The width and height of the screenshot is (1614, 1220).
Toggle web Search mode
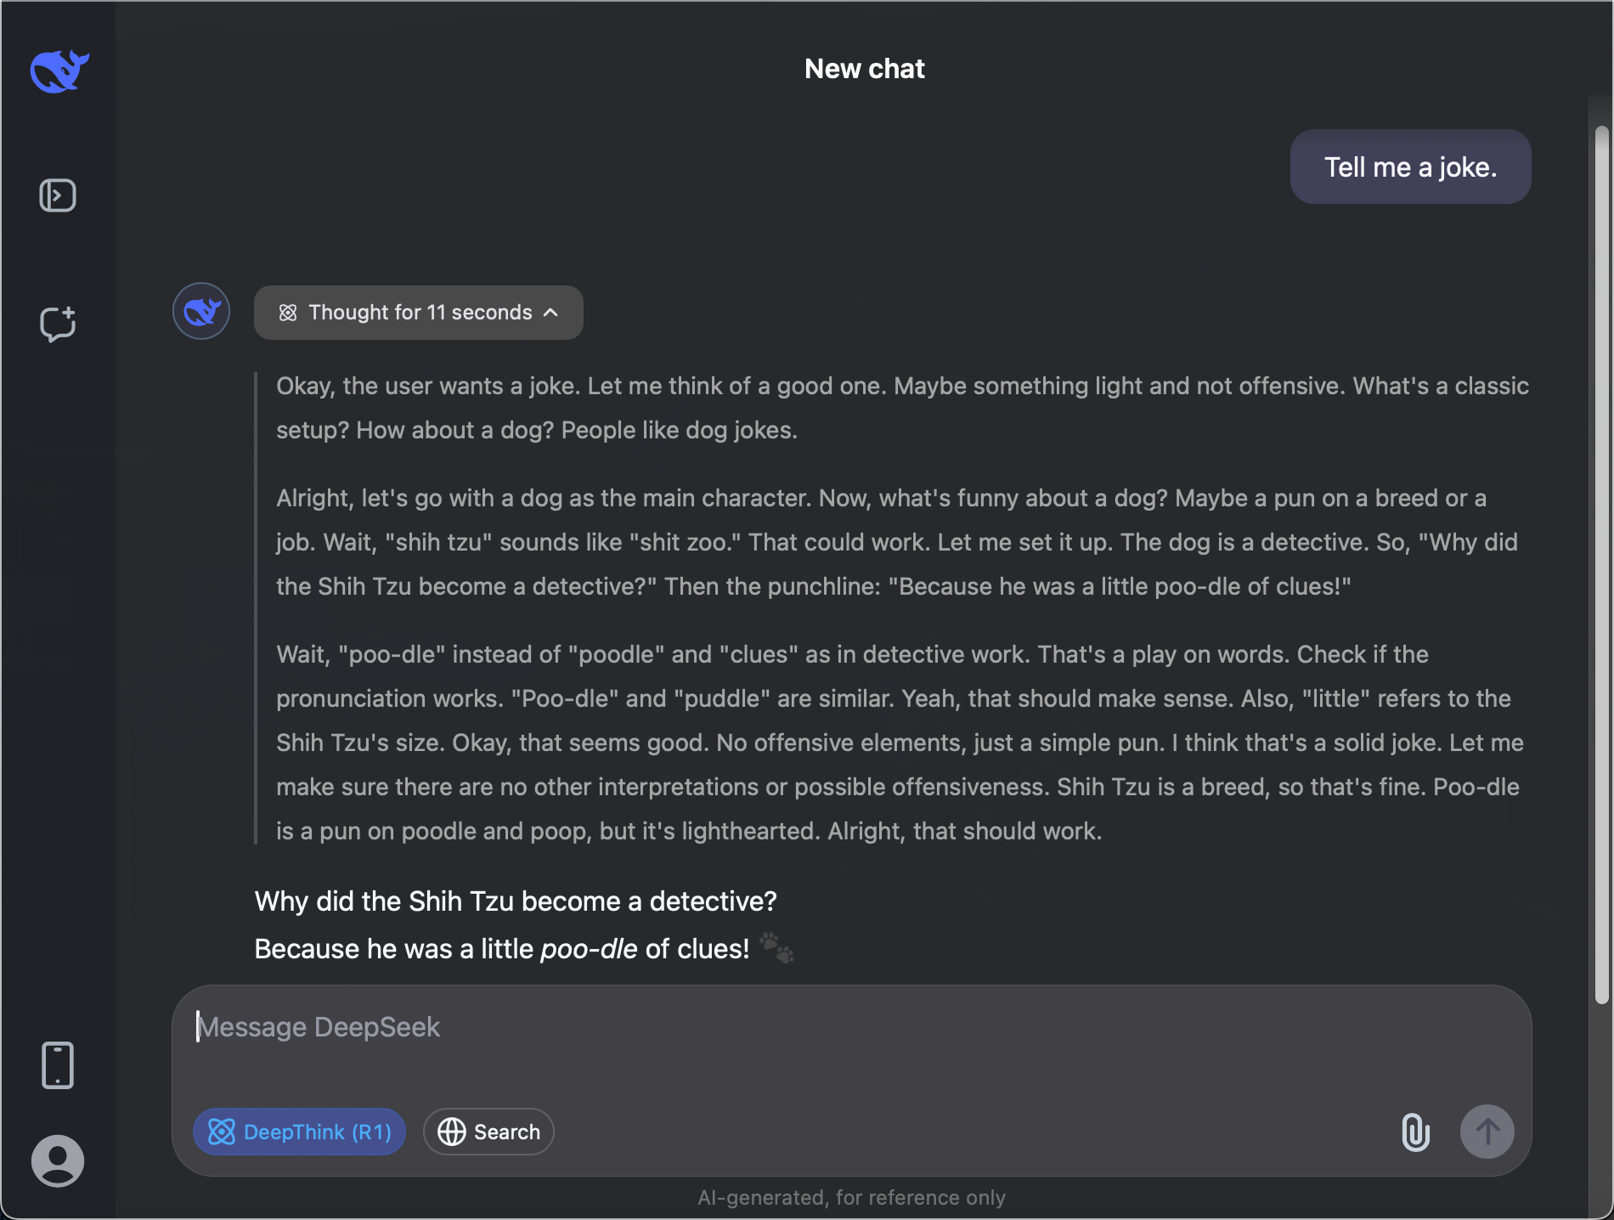pyautogui.click(x=488, y=1132)
